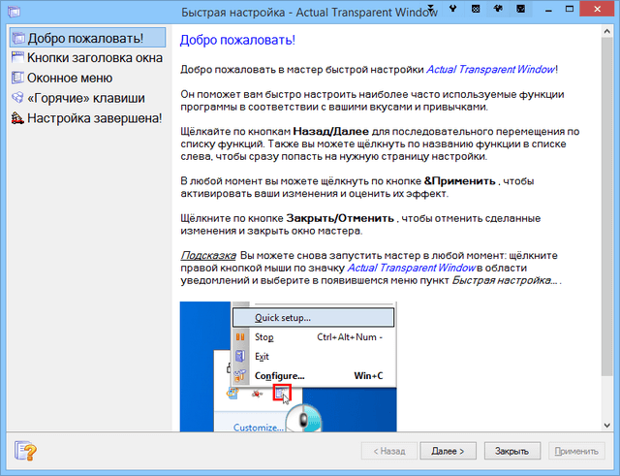
Task: Open the «Горячие» клавиши page
Action: (86, 98)
